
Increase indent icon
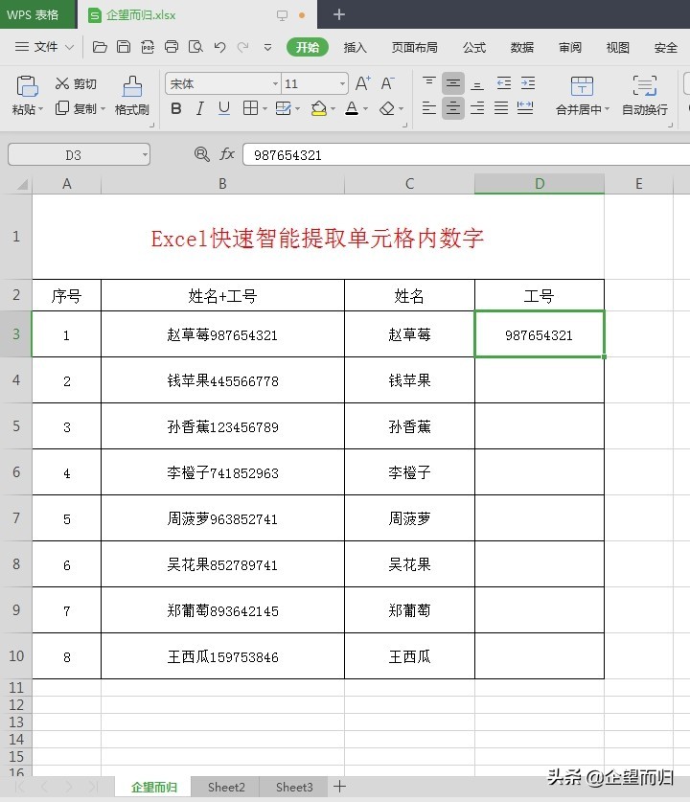click(x=528, y=82)
